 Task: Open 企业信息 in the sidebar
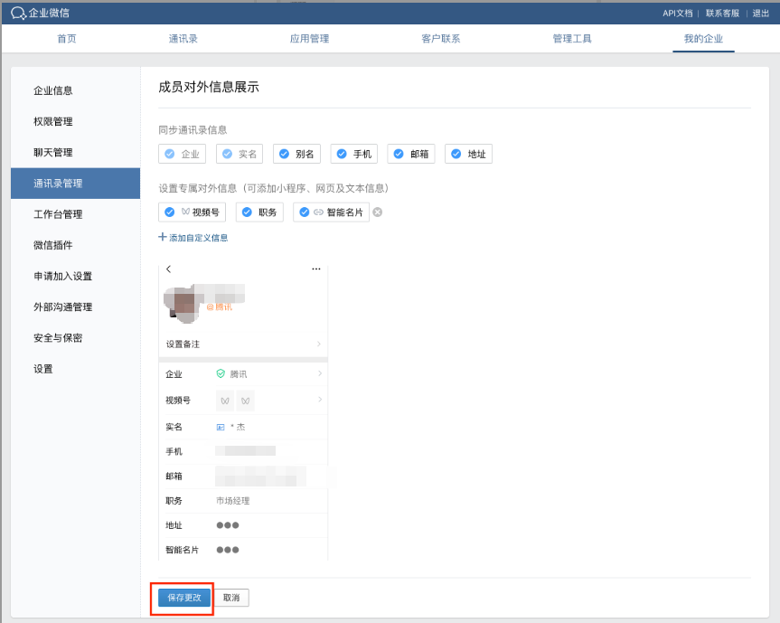tap(76, 90)
